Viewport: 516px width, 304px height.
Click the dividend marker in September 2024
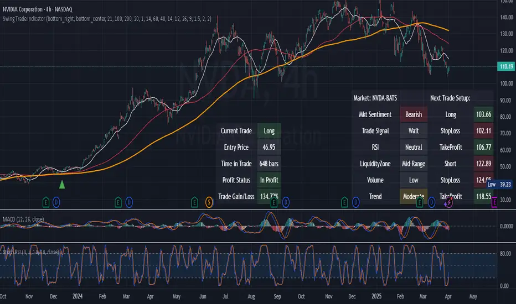tap(286, 202)
